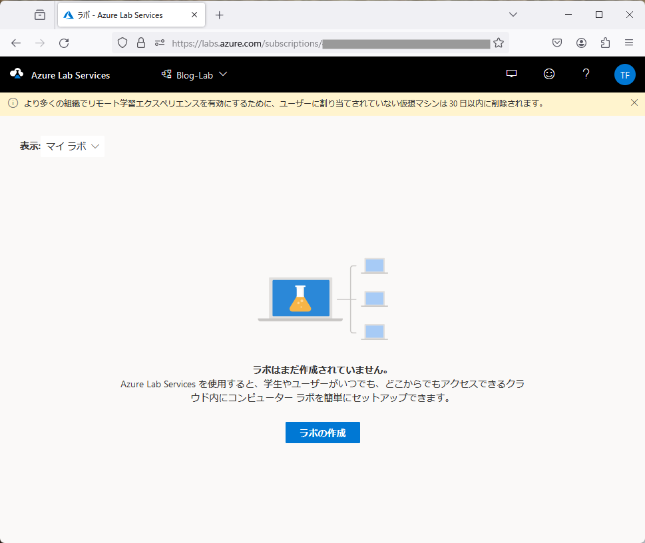
Task: Click the ラボはまだ作成されていません heading text
Action: pos(321,369)
